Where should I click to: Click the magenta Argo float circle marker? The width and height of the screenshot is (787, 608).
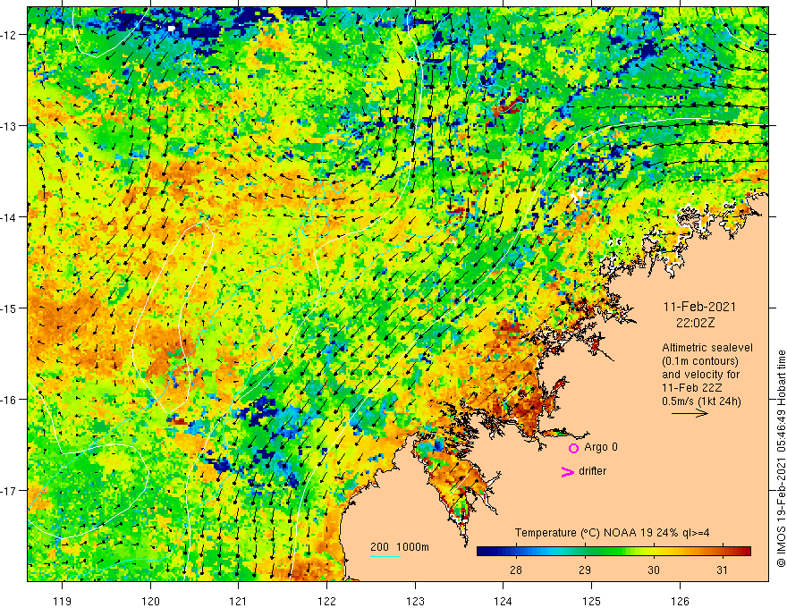coord(573,448)
